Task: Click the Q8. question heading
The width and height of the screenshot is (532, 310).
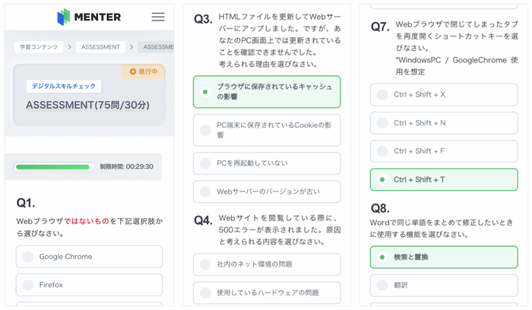Action: (x=380, y=208)
